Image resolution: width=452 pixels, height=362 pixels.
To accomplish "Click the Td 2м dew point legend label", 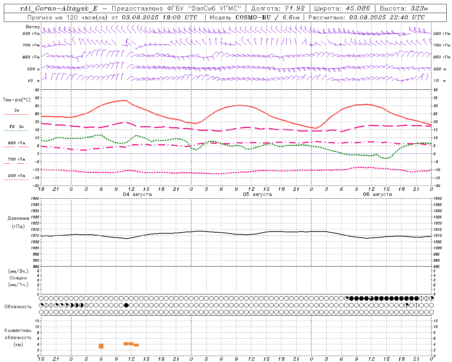I will (x=17, y=127).
